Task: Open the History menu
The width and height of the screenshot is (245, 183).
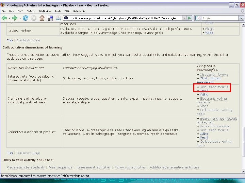Action: click(x=31, y=11)
